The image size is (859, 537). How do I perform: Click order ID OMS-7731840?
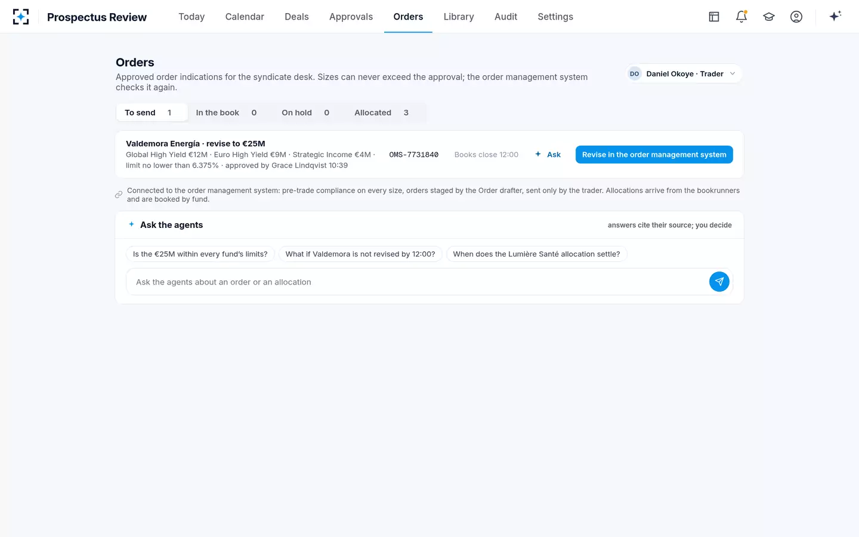tap(413, 155)
